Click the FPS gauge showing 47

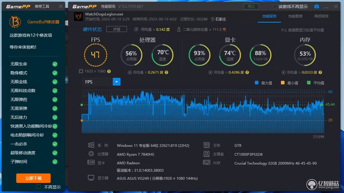[95, 55]
